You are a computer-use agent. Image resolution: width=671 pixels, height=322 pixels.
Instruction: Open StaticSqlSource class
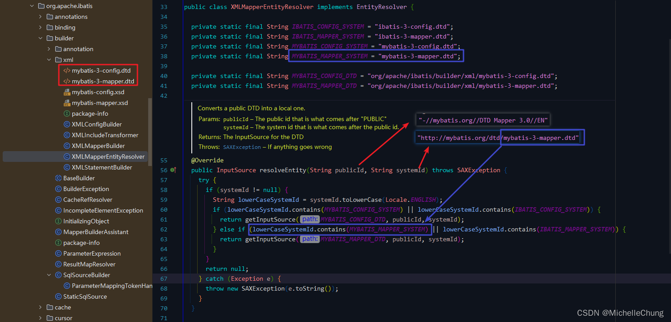click(85, 296)
